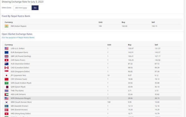Click the Indian Rupee flag icon
186x117 pixels.
(6, 26)
